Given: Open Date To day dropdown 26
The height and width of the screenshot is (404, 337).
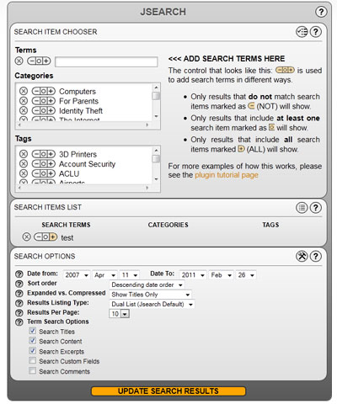Looking at the screenshot, I should point(246,275).
